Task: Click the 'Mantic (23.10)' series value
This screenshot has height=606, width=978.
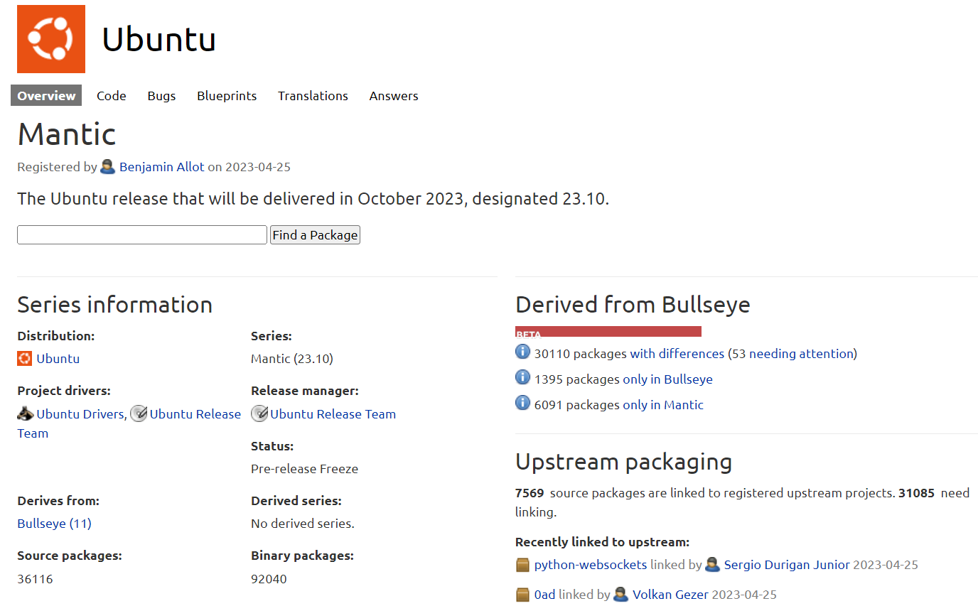Action: tap(292, 359)
